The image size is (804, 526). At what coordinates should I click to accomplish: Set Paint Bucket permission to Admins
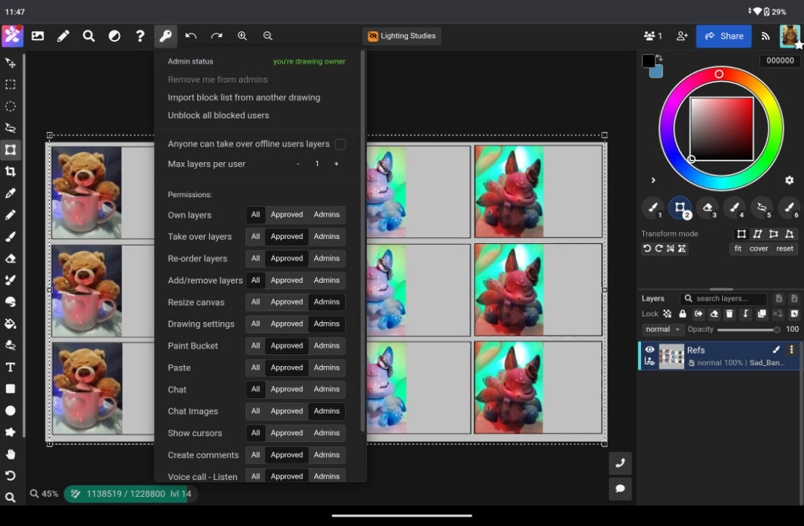click(x=327, y=345)
